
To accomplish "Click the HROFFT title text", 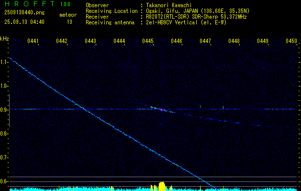I will click(x=30, y=4).
